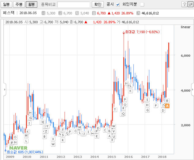Click the orange A disclosure marker

[167, 106]
